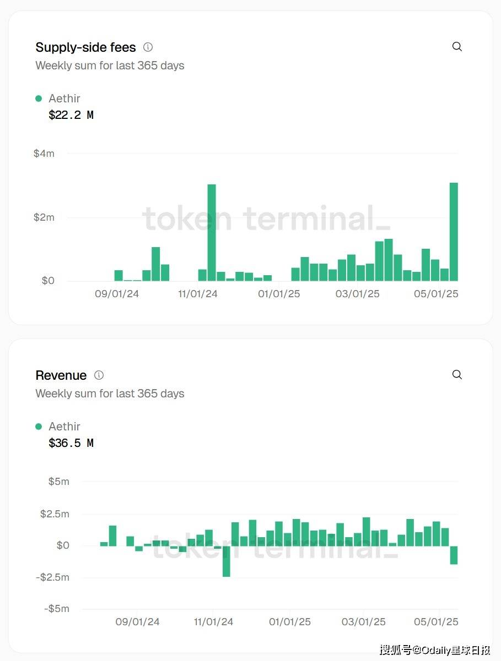Click the Revenue chart title

pos(61,375)
